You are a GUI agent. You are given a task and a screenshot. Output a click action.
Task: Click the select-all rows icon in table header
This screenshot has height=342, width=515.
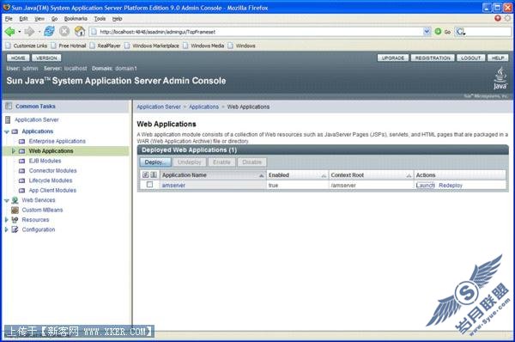click(x=146, y=175)
